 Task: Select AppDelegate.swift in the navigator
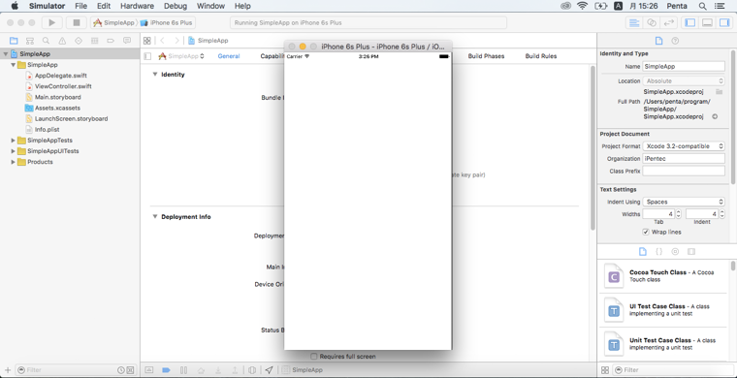tap(61, 76)
